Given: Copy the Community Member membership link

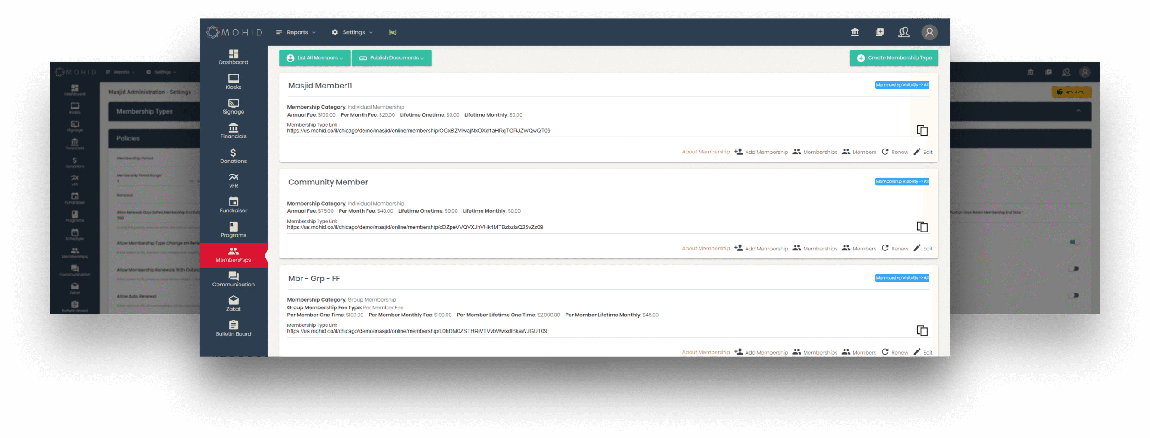Looking at the screenshot, I should (x=922, y=227).
